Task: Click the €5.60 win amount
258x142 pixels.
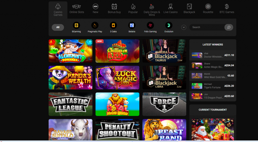Action: pos(231,76)
